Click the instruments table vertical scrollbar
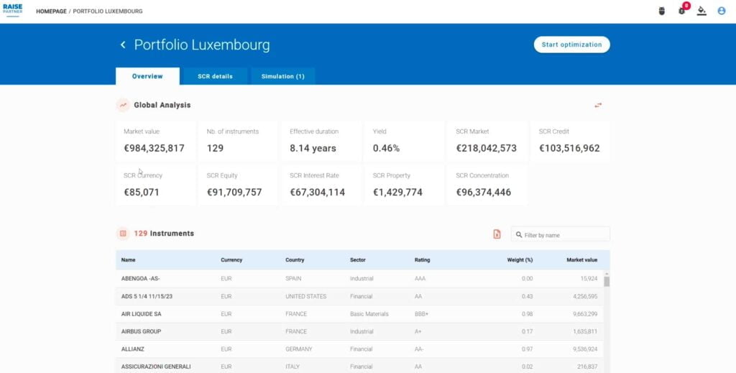Screen dimensions: 736x373 [x=606, y=281]
